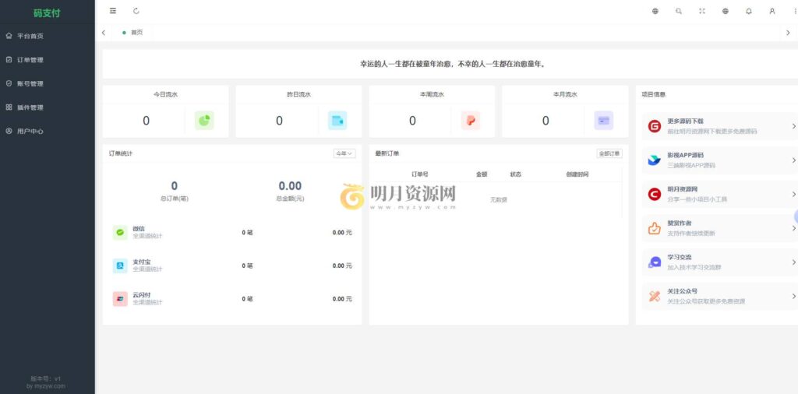The width and height of the screenshot is (798, 394).
Task: Click the pencil-ruler icon for 关注公众号
Action: 655,297
